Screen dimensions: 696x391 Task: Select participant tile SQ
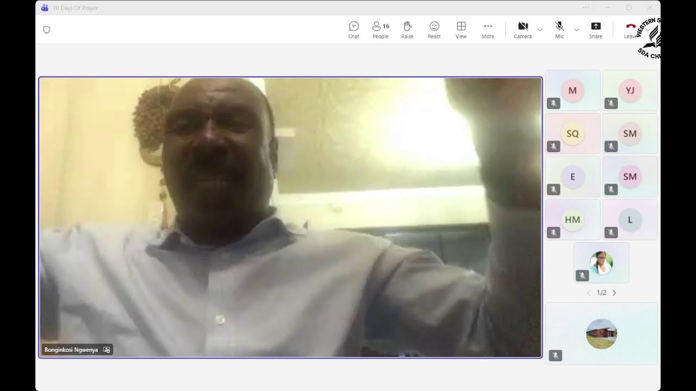573,133
